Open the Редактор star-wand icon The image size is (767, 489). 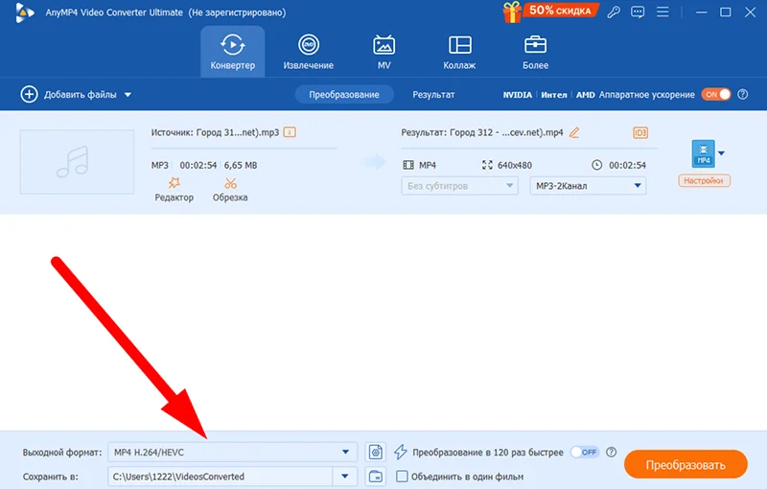pos(174,183)
